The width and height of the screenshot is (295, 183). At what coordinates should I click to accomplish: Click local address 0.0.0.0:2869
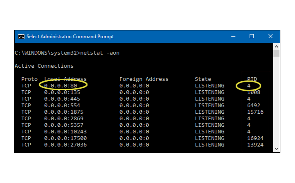[x=64, y=118]
